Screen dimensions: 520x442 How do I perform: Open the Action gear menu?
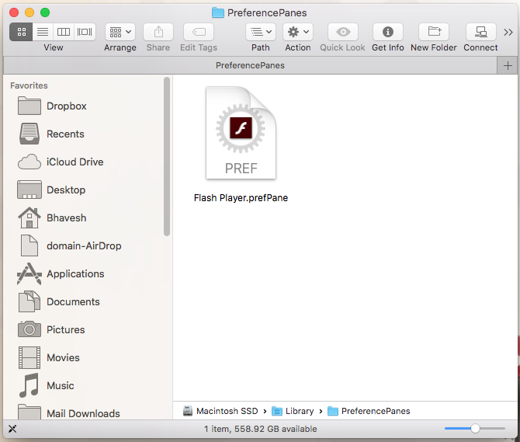[298, 32]
